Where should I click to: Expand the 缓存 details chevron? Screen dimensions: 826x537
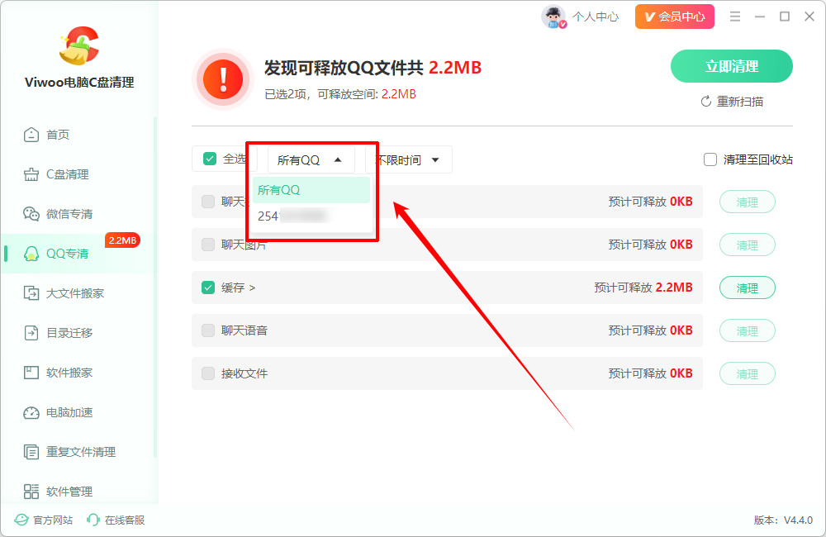tap(252, 288)
